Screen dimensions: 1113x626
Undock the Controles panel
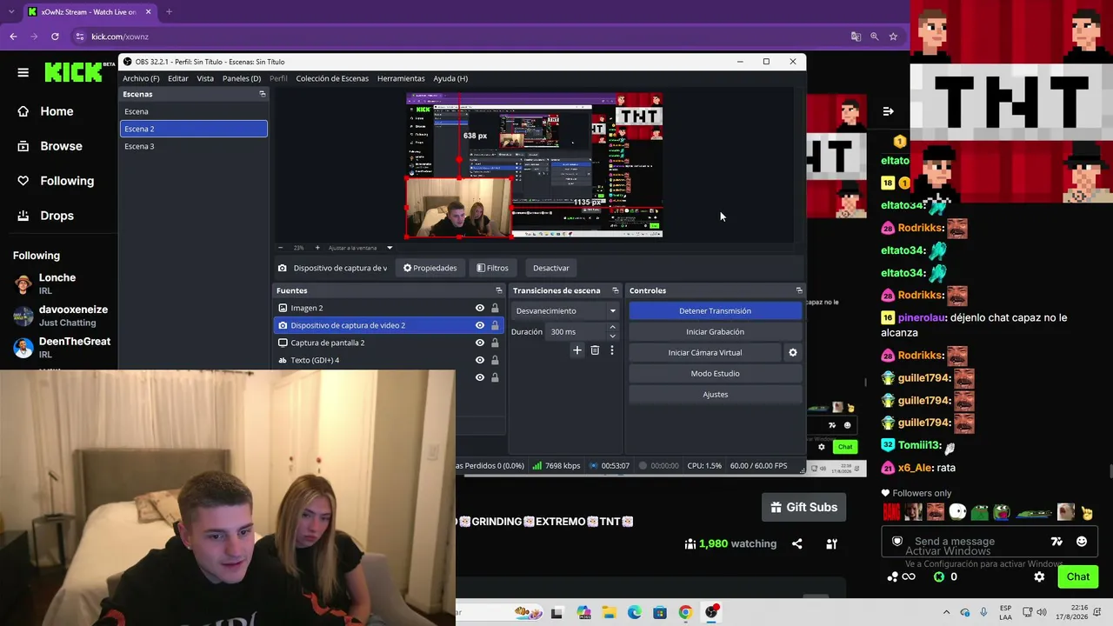pyautogui.click(x=799, y=290)
